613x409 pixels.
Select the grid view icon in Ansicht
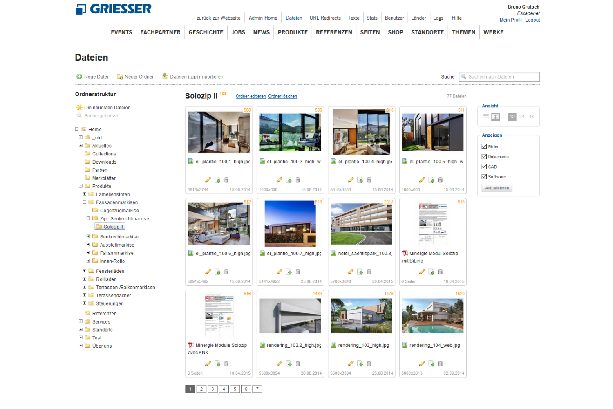coord(495,117)
